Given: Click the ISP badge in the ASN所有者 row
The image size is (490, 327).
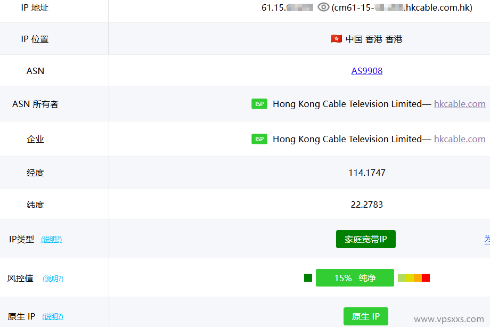Looking at the screenshot, I should 259,104.
